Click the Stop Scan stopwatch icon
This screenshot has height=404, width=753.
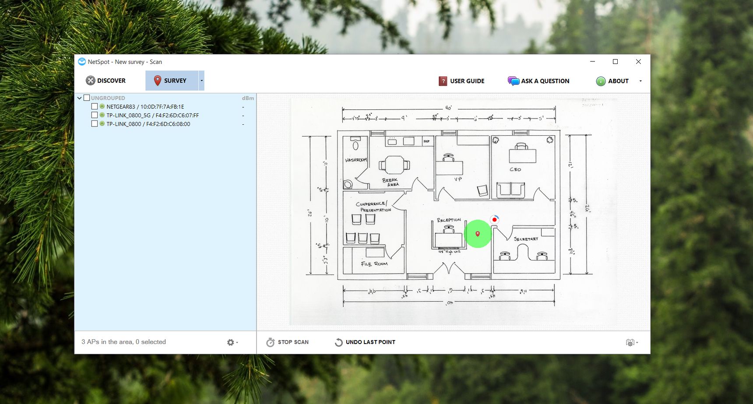tap(271, 342)
